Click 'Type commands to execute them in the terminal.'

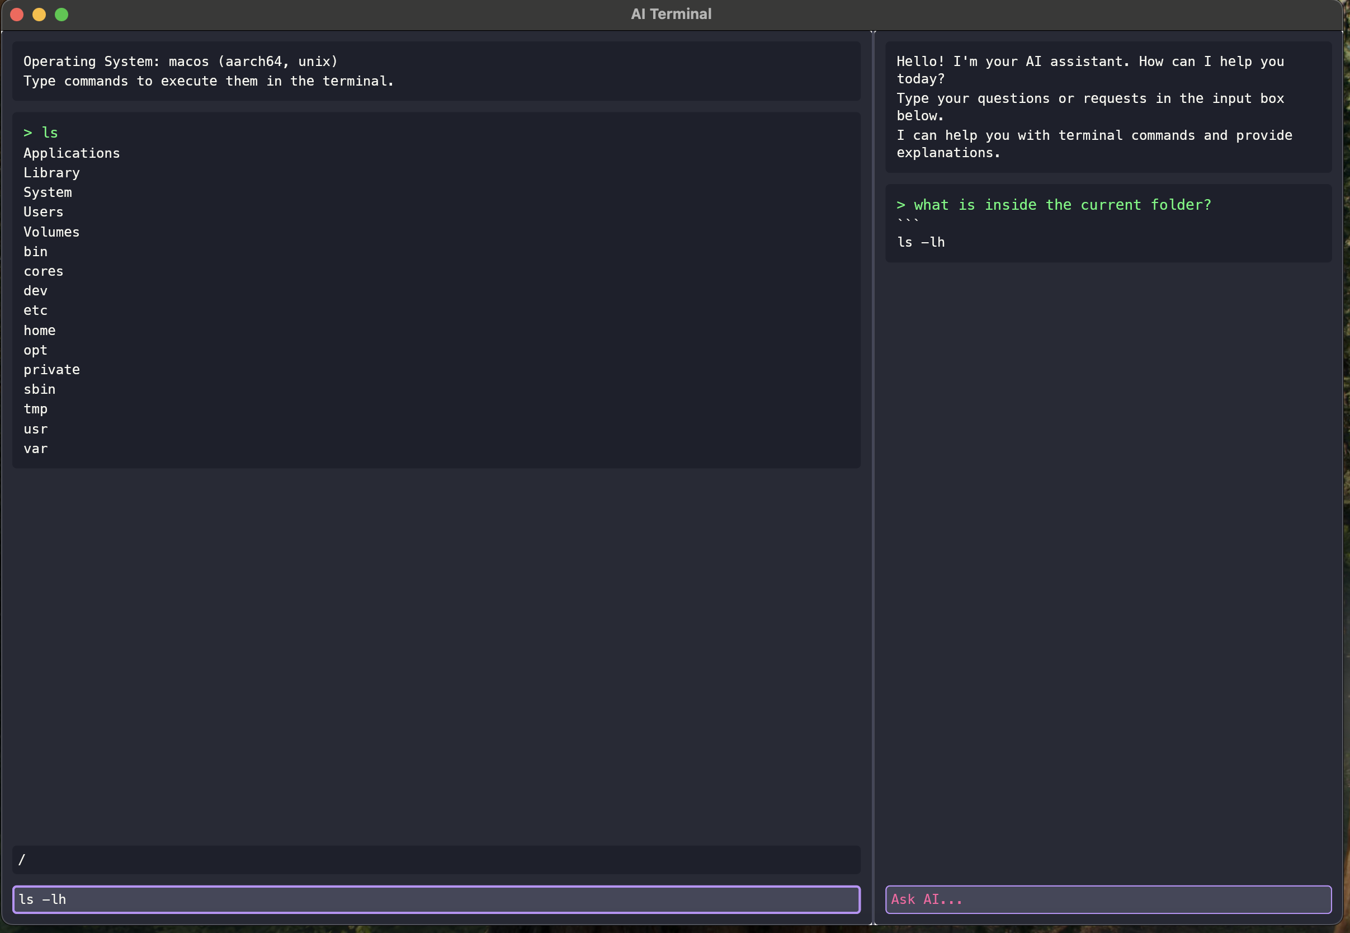(x=209, y=81)
